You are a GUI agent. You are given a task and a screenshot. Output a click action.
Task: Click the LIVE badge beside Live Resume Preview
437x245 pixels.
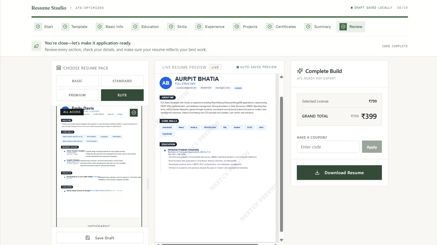point(215,67)
